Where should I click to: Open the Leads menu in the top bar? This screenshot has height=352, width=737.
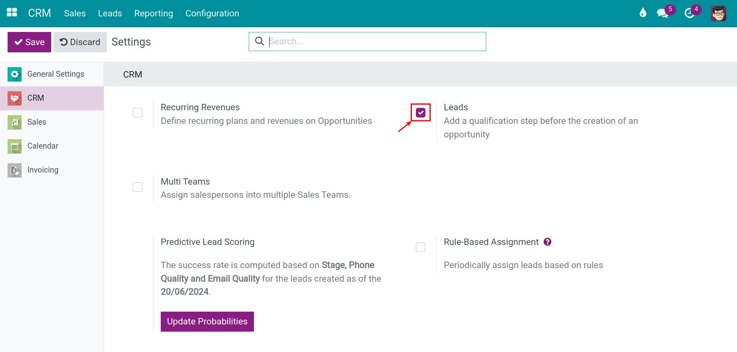click(x=110, y=13)
